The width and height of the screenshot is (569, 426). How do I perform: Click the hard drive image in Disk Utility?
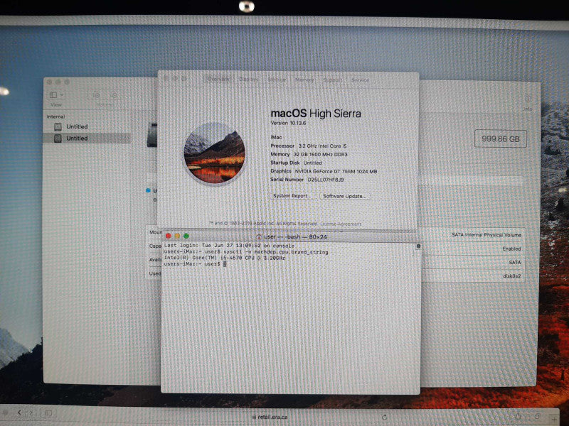(x=152, y=135)
